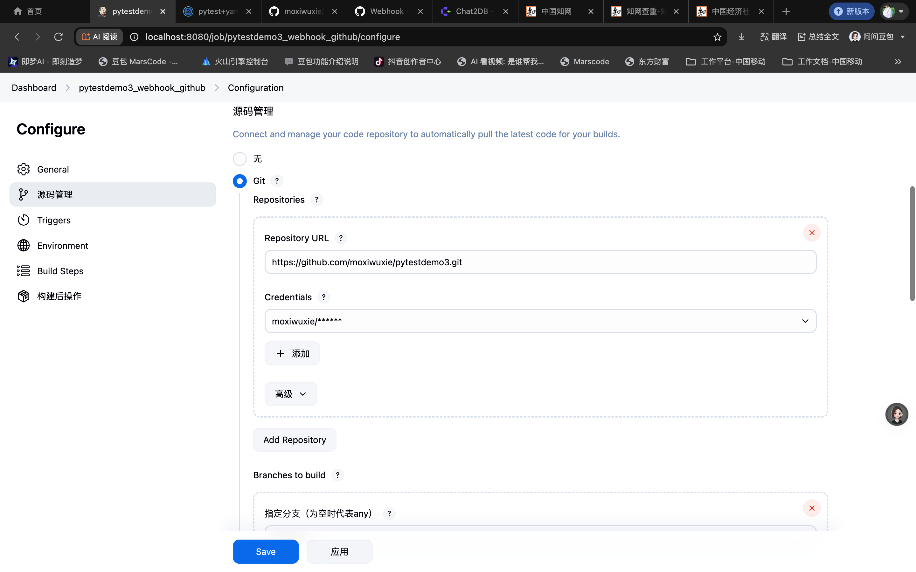The height and width of the screenshot is (572, 916).
Task: Select the Git radio button
Action: tap(239, 181)
